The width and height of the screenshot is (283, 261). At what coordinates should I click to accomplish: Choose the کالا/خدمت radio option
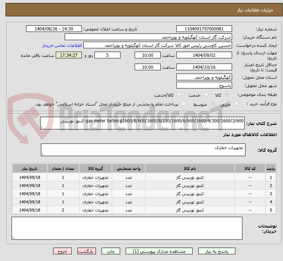pyautogui.click(x=179, y=95)
